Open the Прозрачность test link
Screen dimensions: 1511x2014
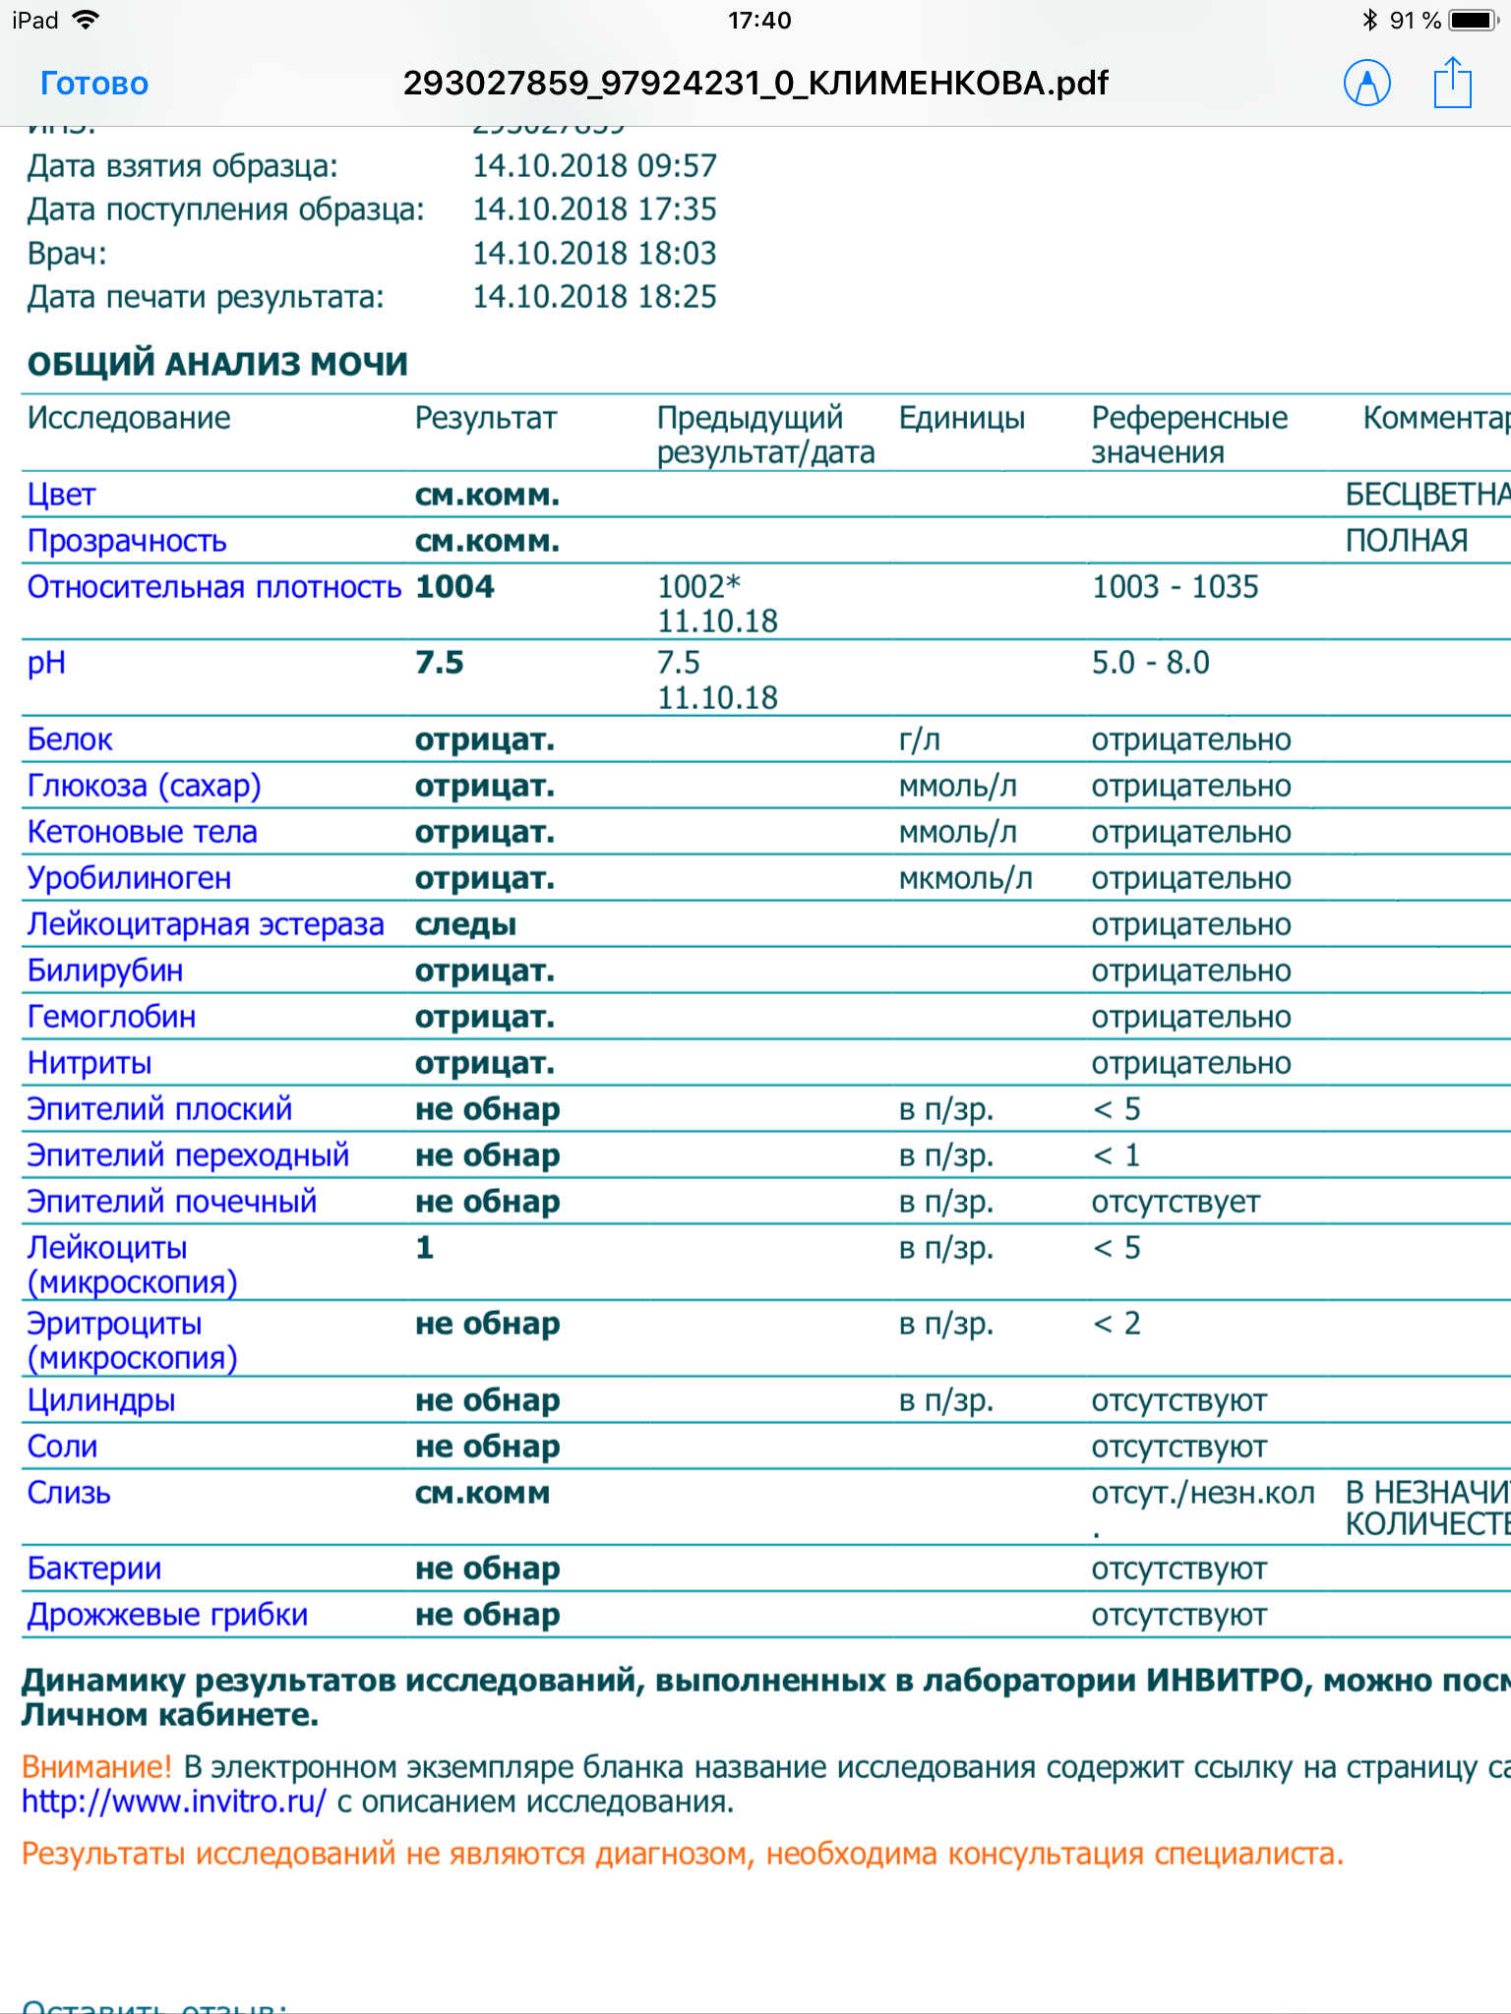[127, 541]
